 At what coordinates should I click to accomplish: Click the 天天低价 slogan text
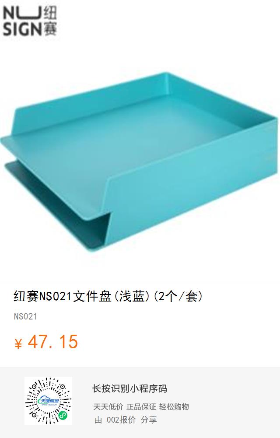point(108,407)
